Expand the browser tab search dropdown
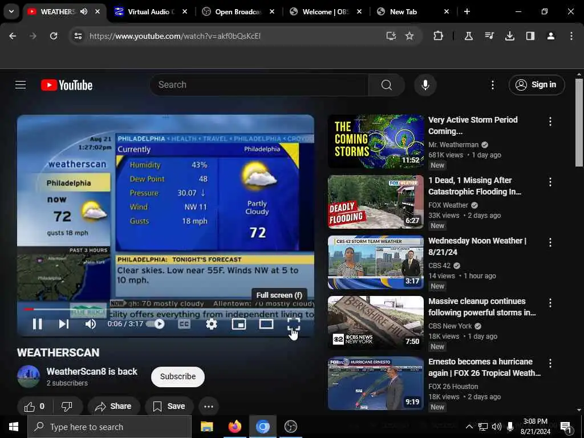Screen dimensions: 584x438 [11, 11]
